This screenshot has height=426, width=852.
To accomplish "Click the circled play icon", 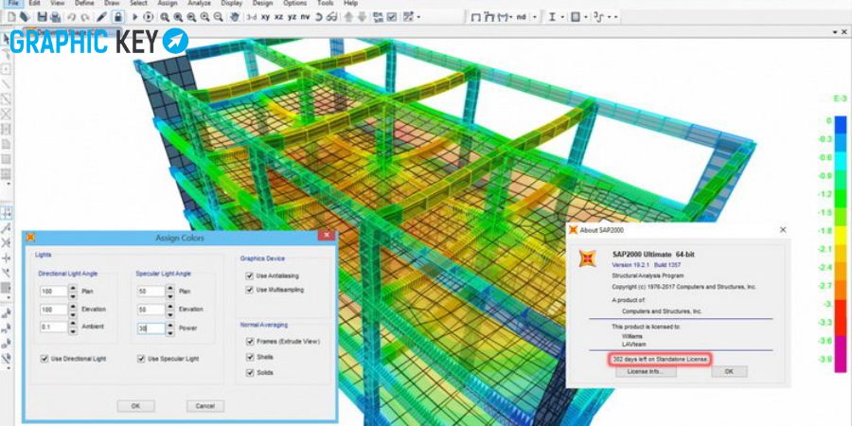I will 148,17.
